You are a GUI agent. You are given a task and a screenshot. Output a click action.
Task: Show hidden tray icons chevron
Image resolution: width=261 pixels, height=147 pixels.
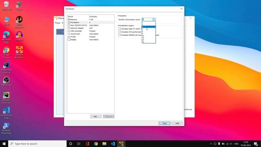tap(211, 144)
